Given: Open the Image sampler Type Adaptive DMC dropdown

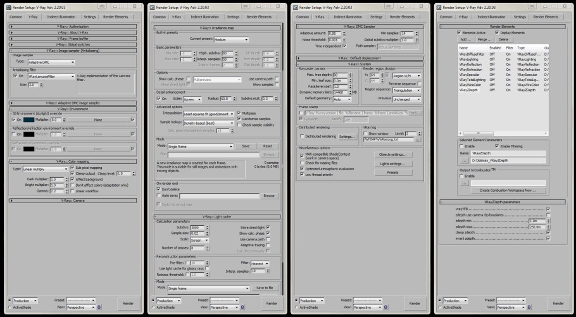Looking at the screenshot, I should click(51, 62).
